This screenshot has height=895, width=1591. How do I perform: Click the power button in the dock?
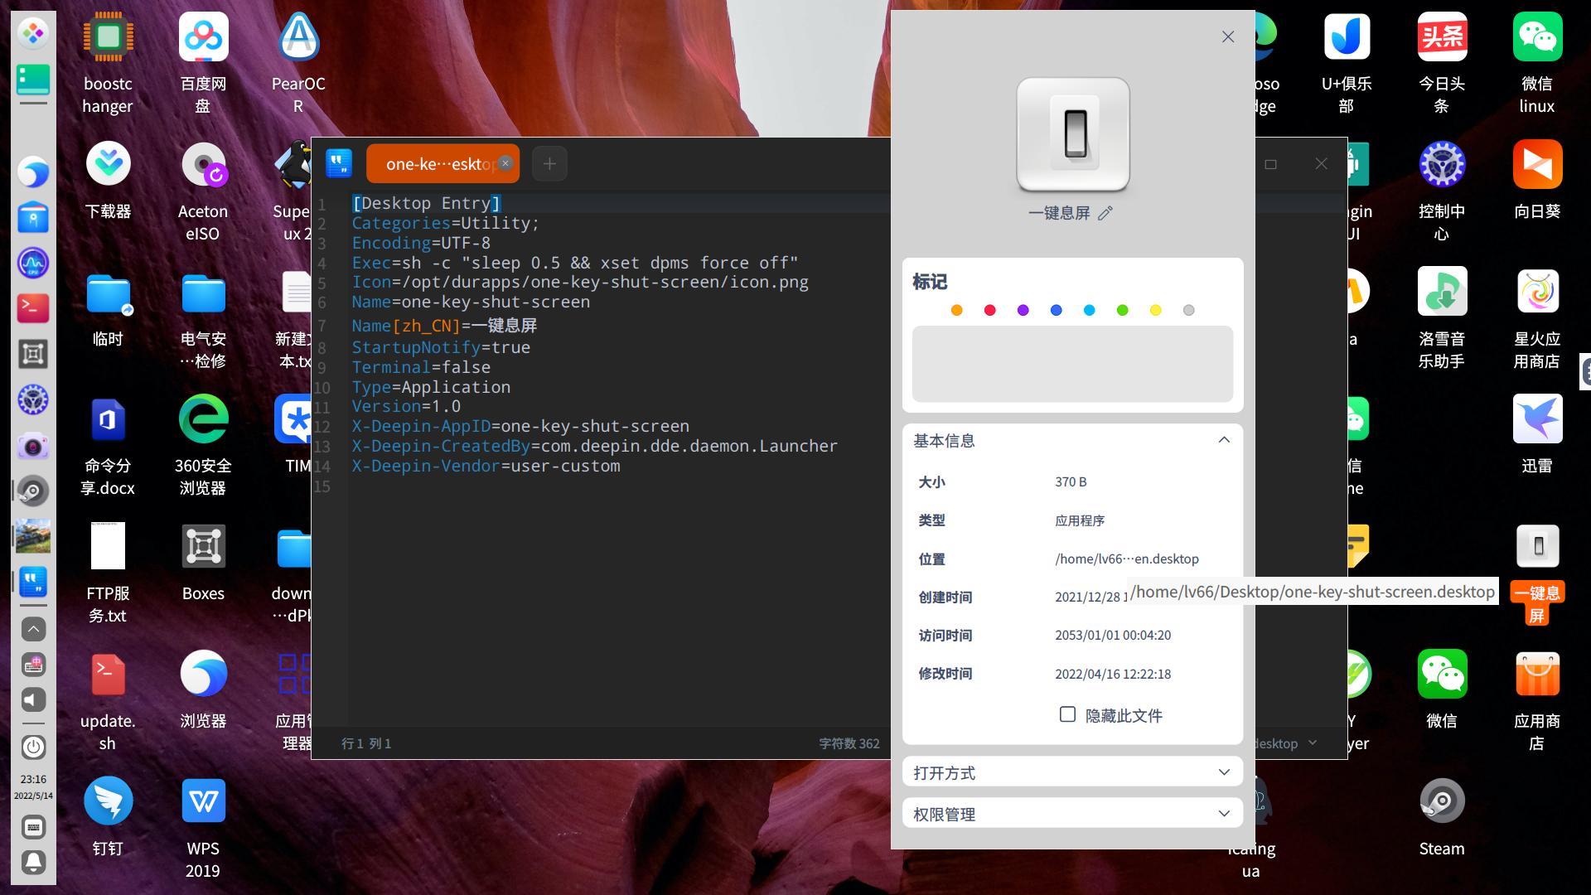pos(33,747)
